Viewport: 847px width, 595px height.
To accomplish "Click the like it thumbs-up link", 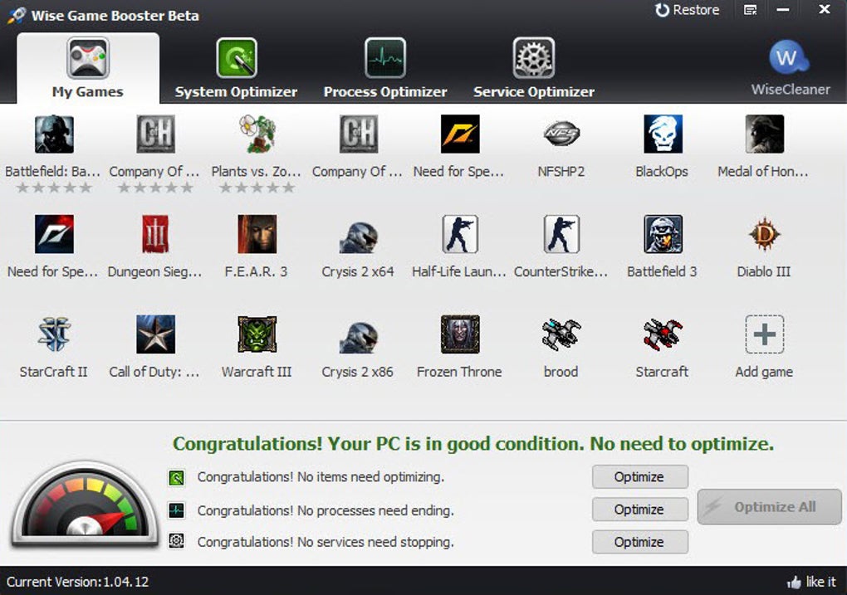I will click(810, 582).
